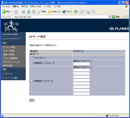The image size is (130, 118).
Task: Click the BLW running man logo
Action: tap(11, 26)
